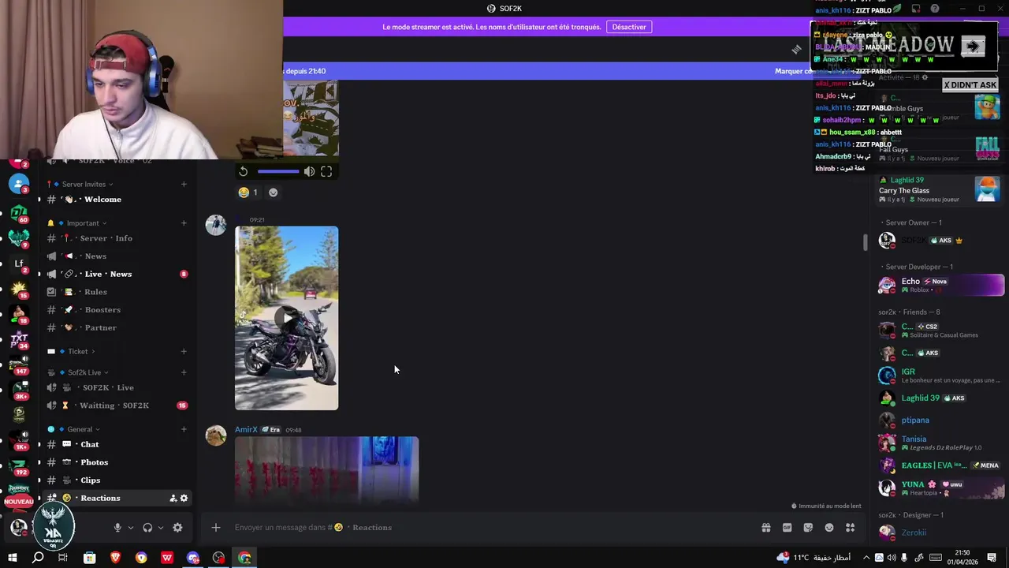Open the Boosters channel
Viewport: 1009px width, 568px height.
118,310
